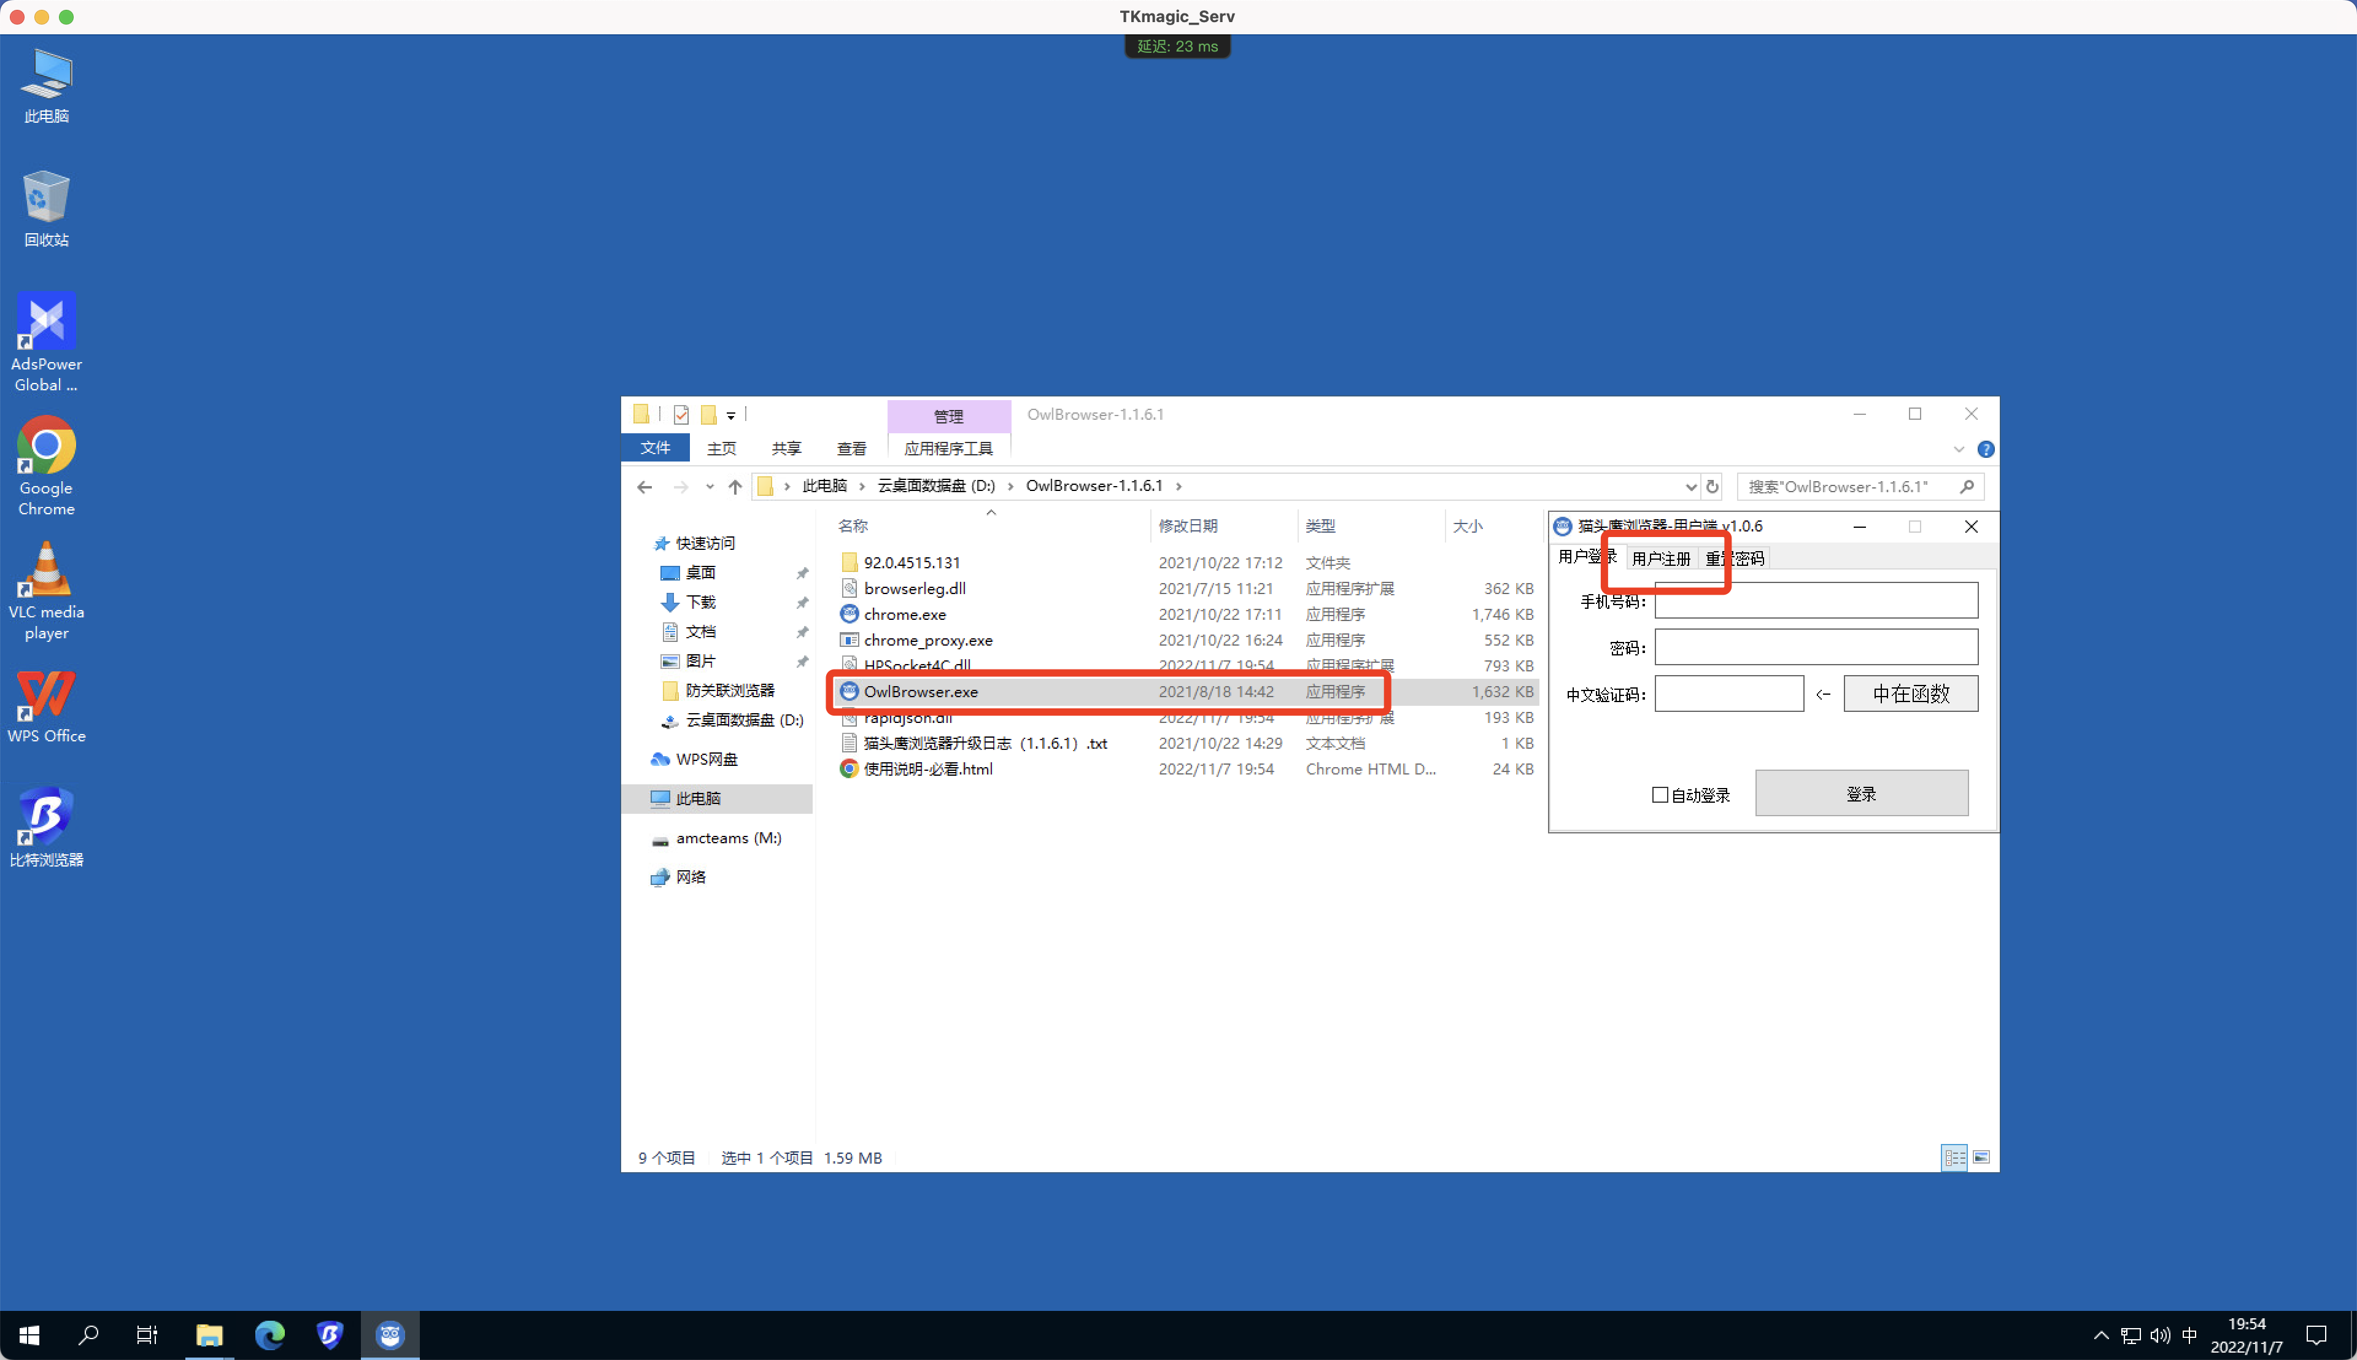
Task: Unpin 桌面 from Quick Access
Action: coord(802,571)
